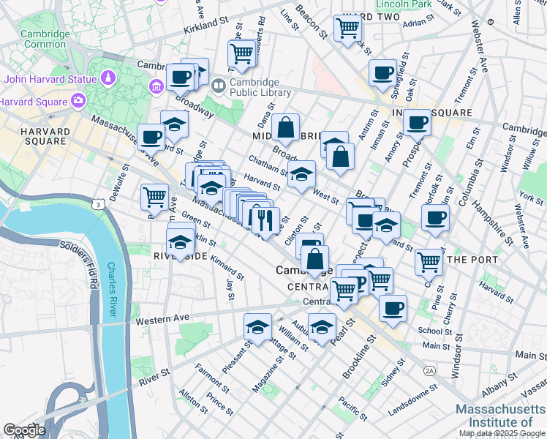Click the Landsdowne St street label
This screenshot has height=439, width=547.
(x=412, y=400)
